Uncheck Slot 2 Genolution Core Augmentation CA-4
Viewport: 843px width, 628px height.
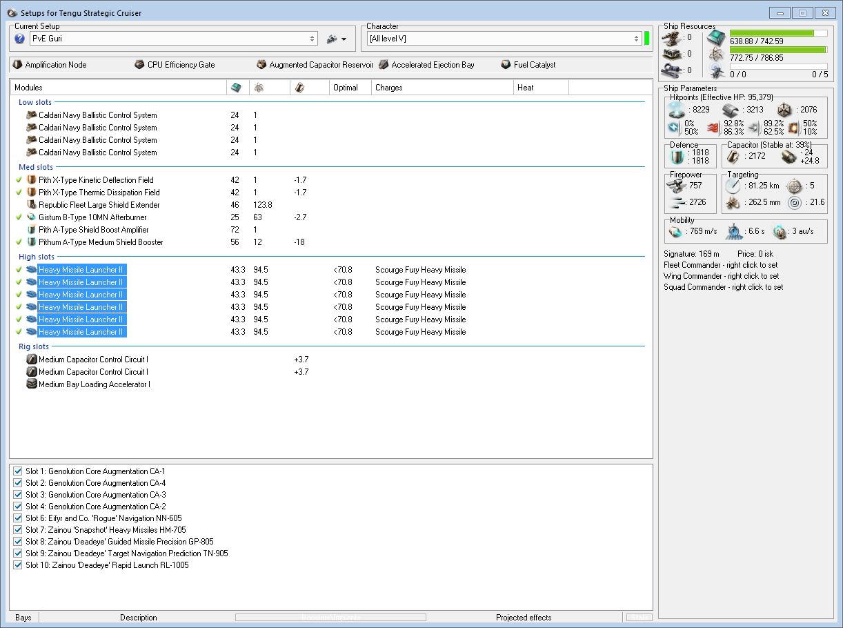point(18,483)
